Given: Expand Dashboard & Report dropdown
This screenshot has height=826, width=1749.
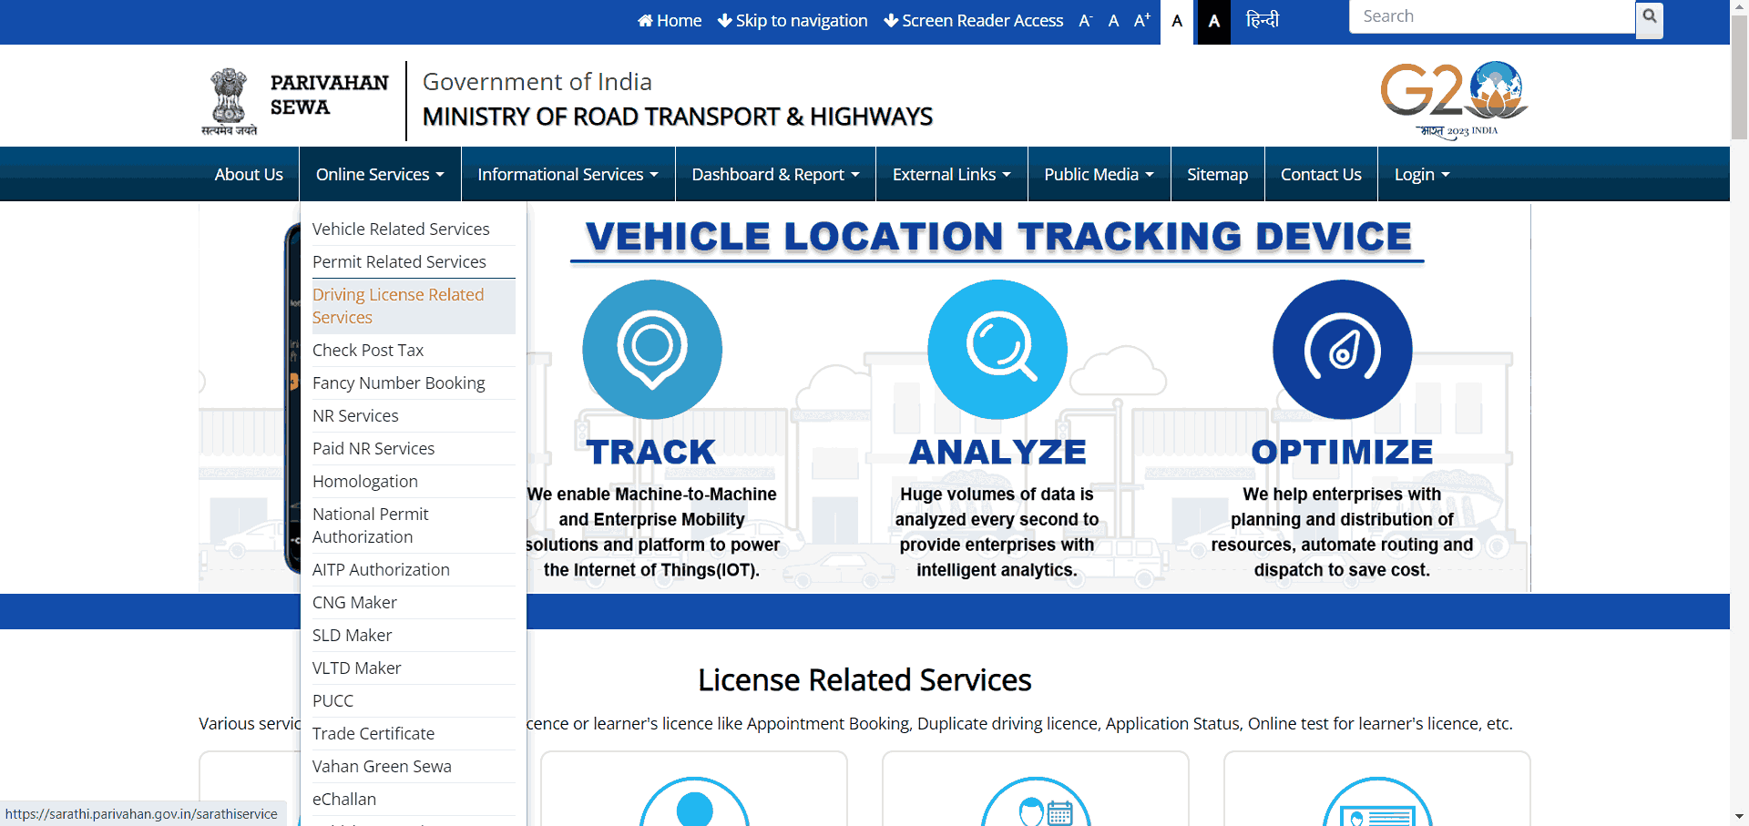Looking at the screenshot, I should (775, 174).
